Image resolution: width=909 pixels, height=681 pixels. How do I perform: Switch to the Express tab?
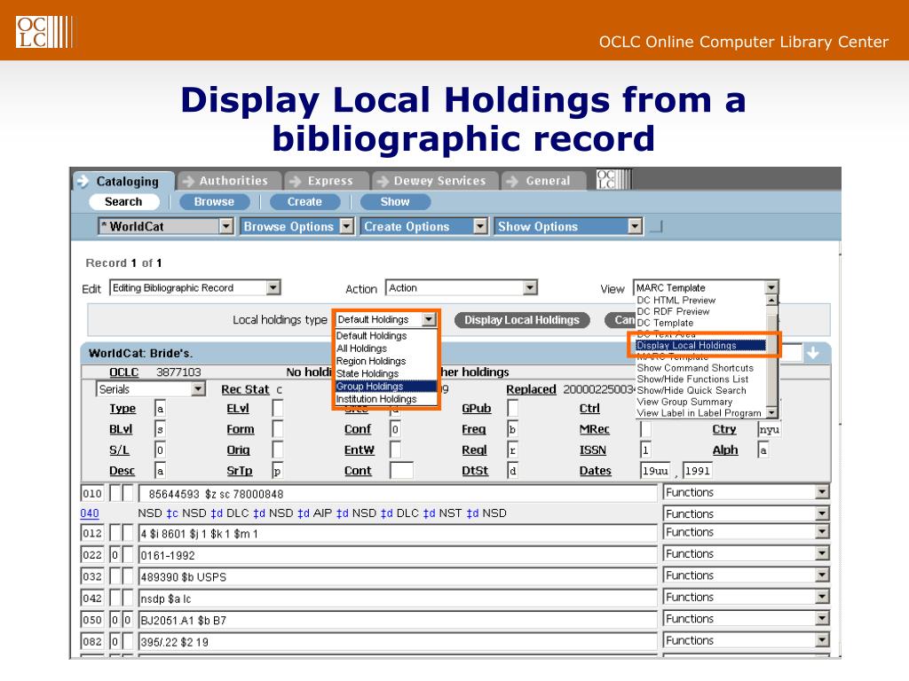coord(327,181)
